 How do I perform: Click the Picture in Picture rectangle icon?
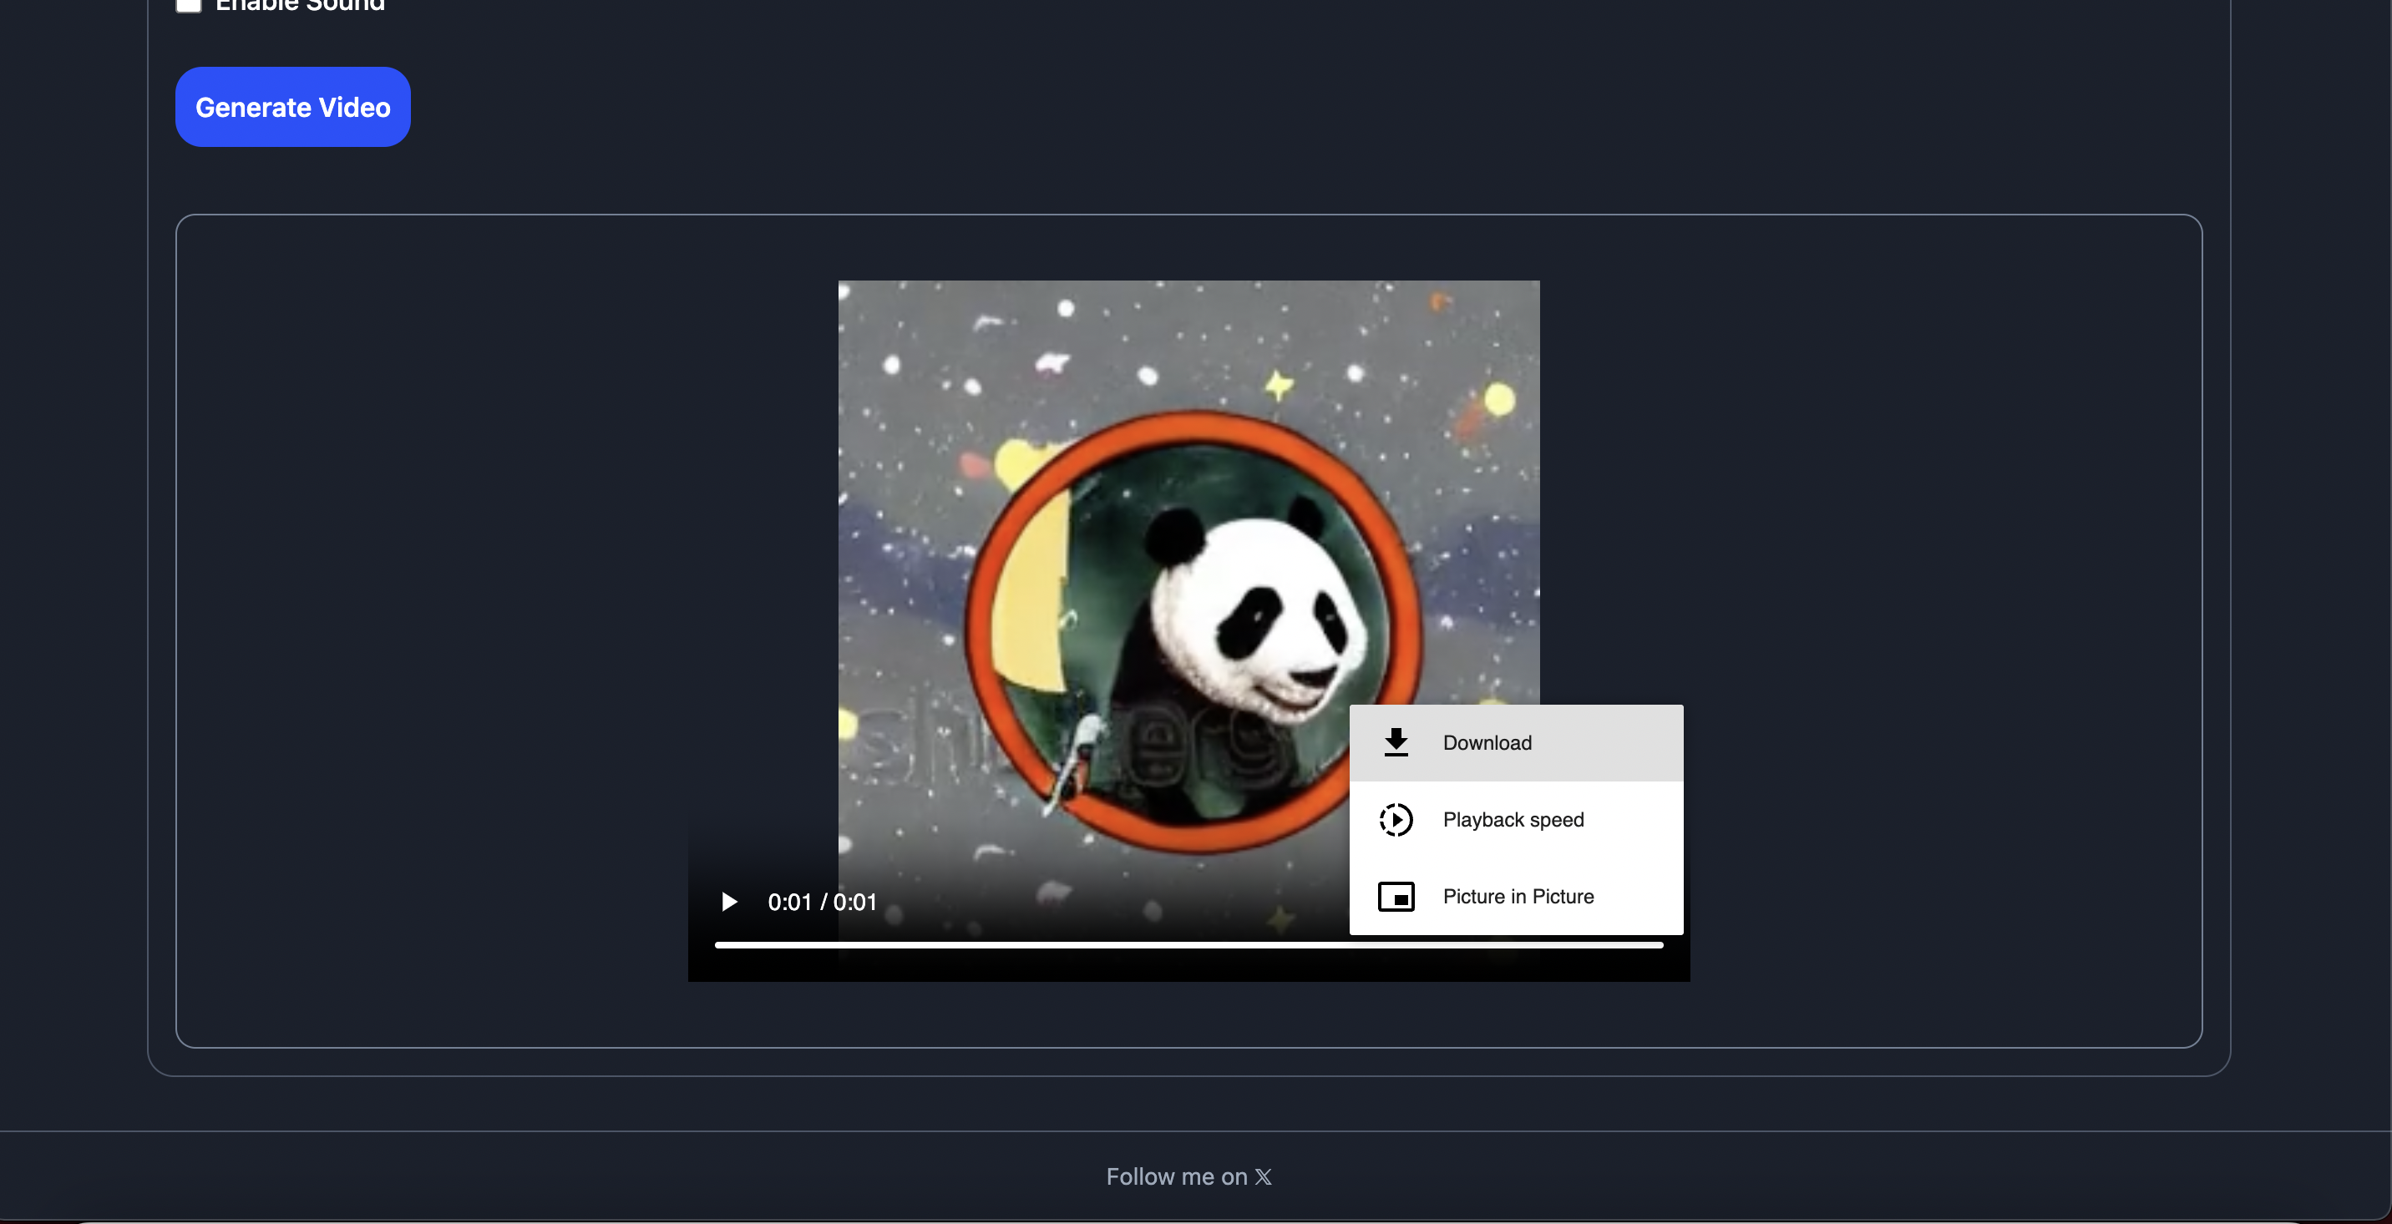[x=1396, y=897]
